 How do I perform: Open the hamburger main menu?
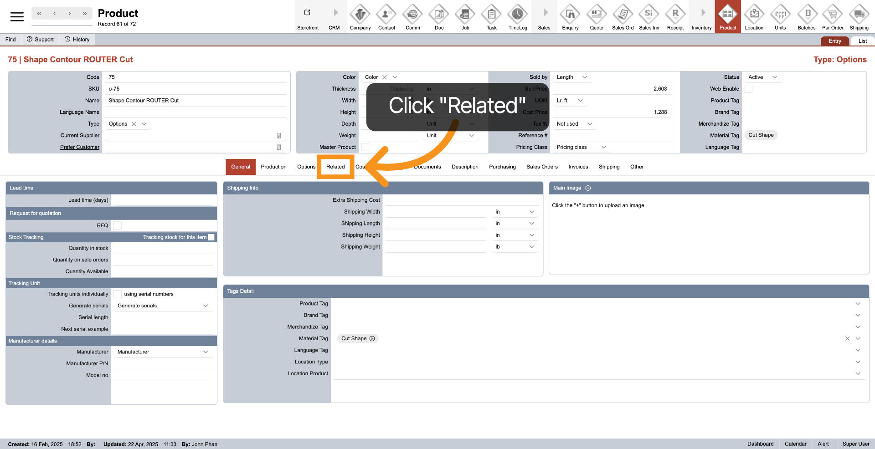coord(17,17)
